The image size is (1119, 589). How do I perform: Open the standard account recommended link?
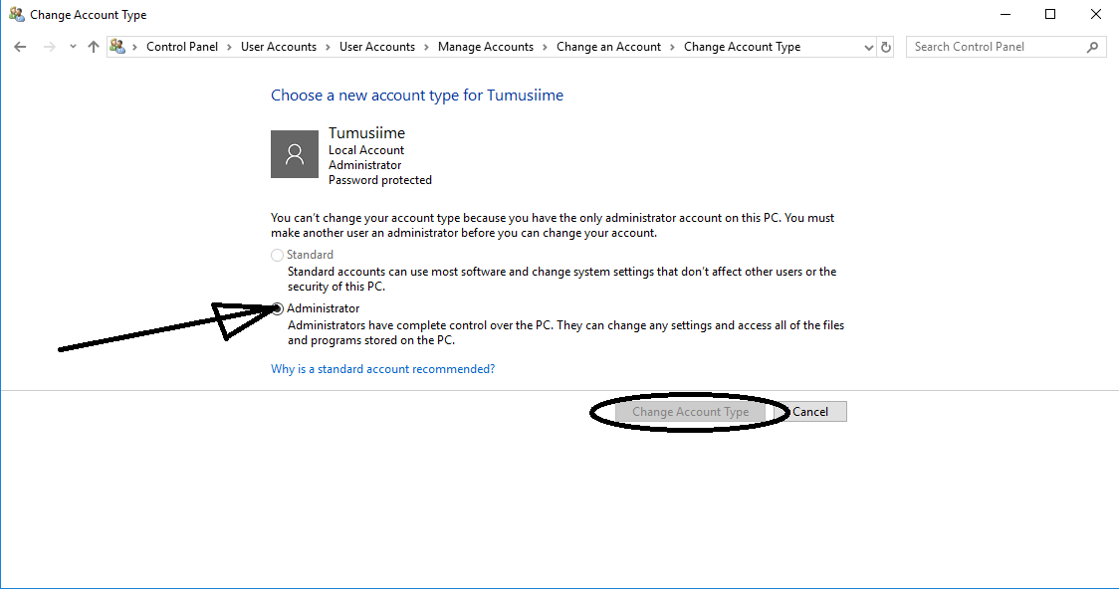click(382, 368)
